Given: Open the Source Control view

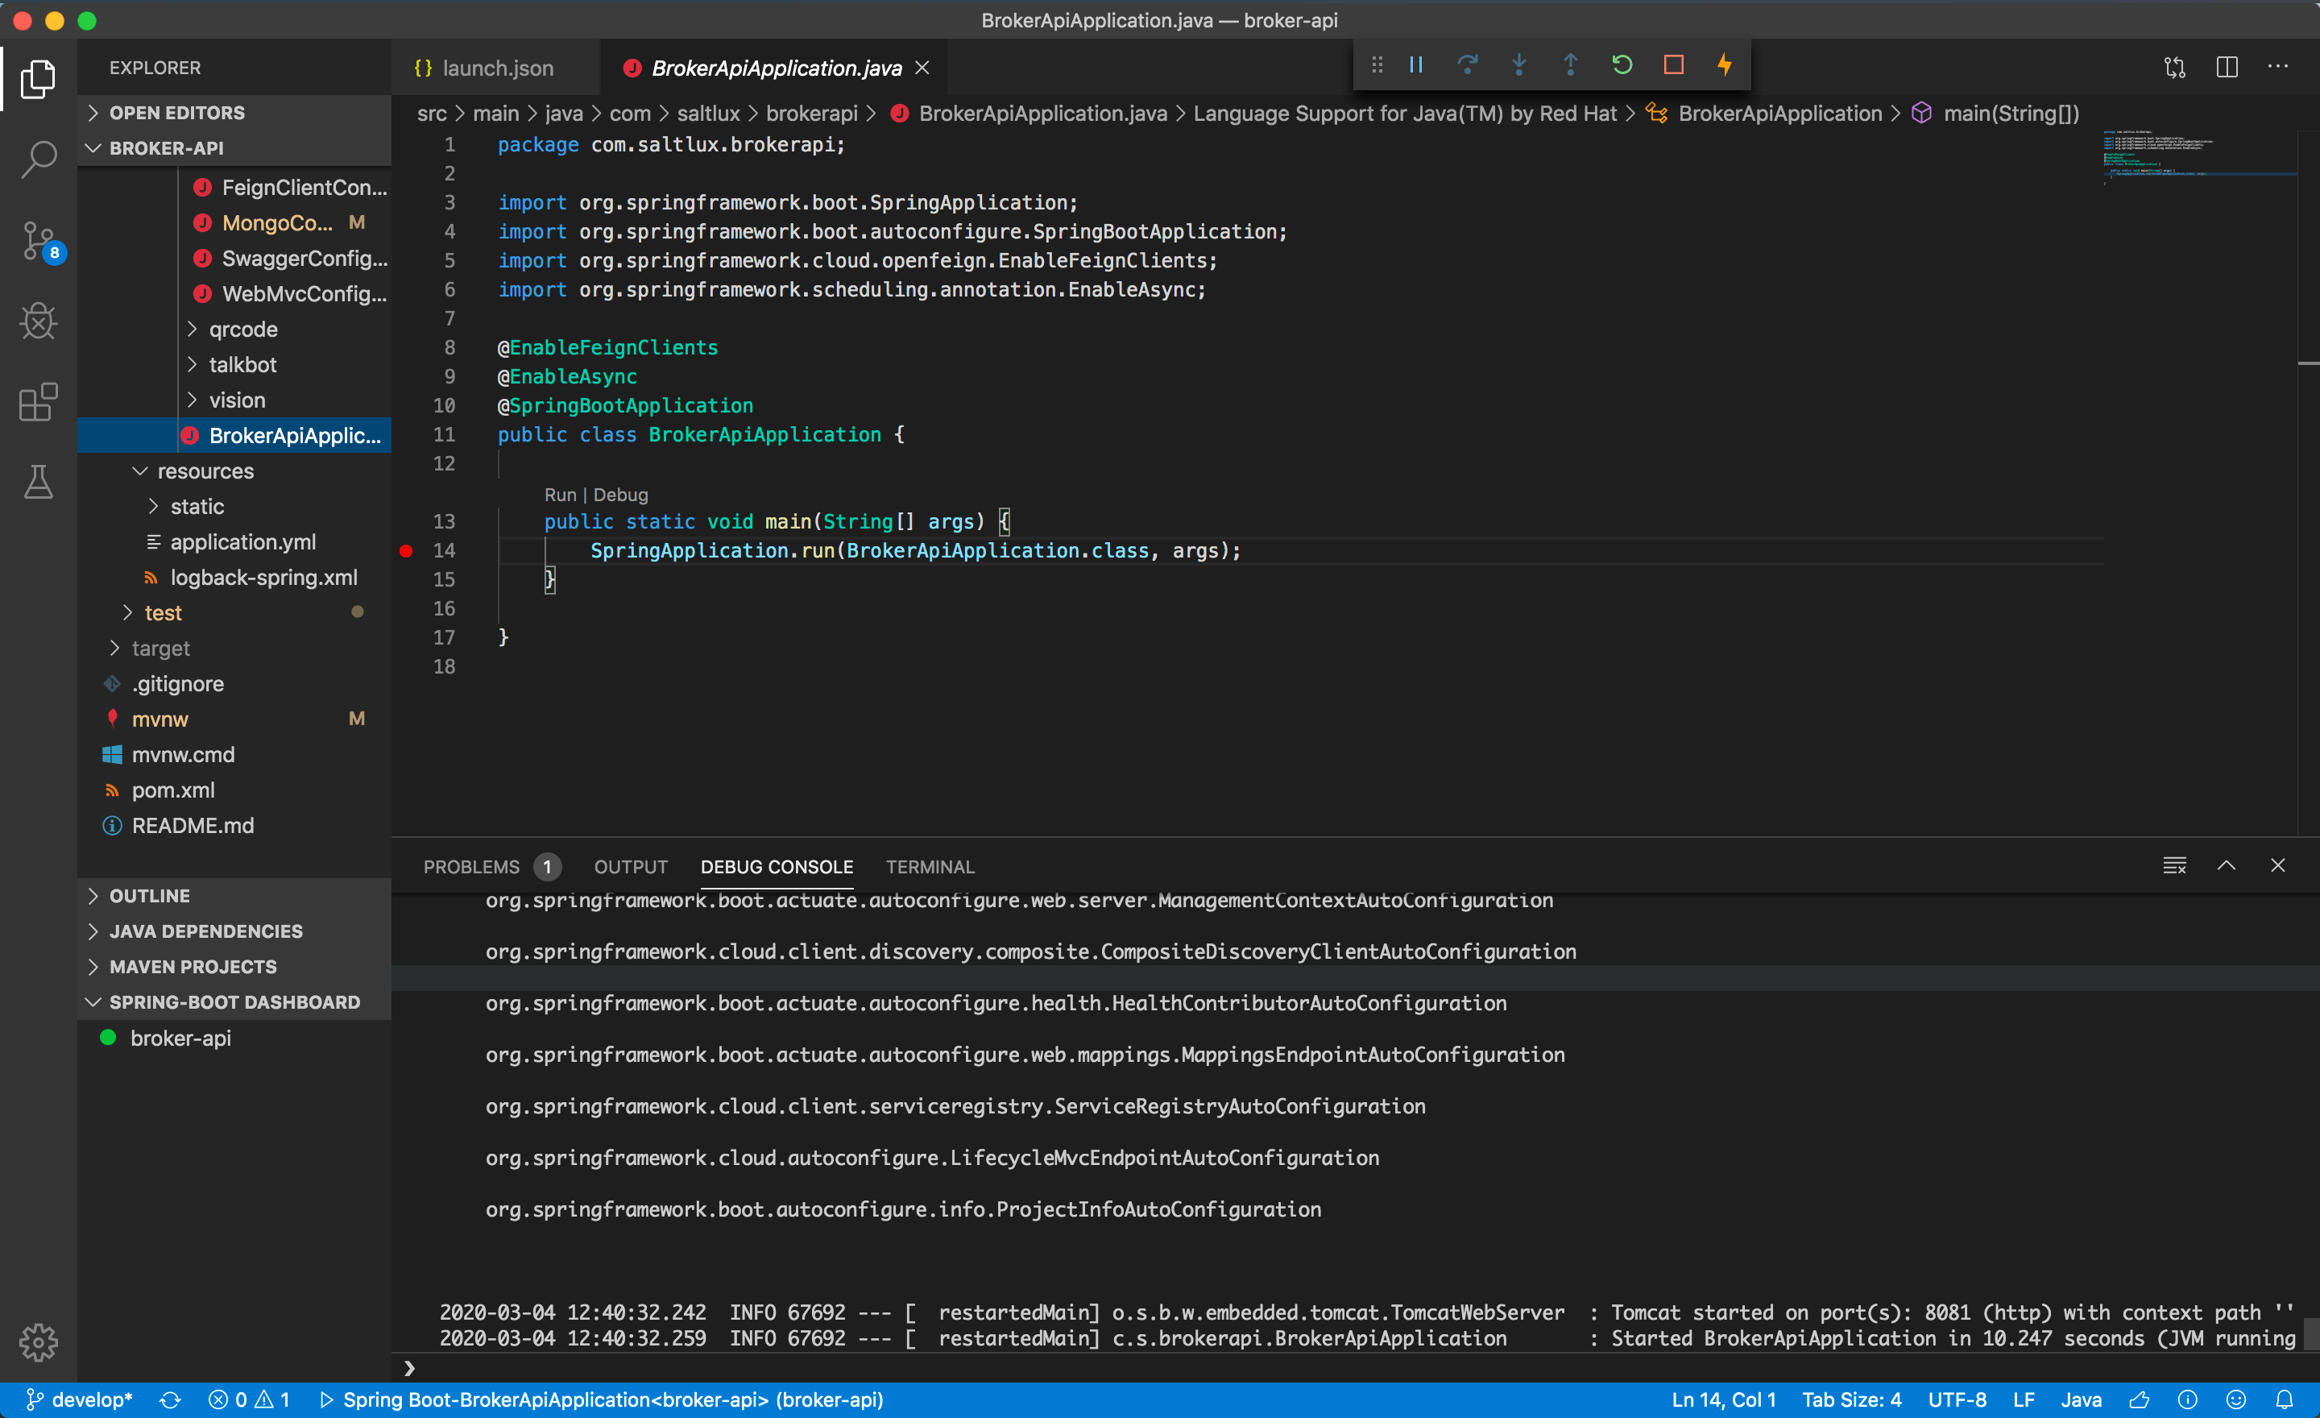Looking at the screenshot, I should pos(38,241).
